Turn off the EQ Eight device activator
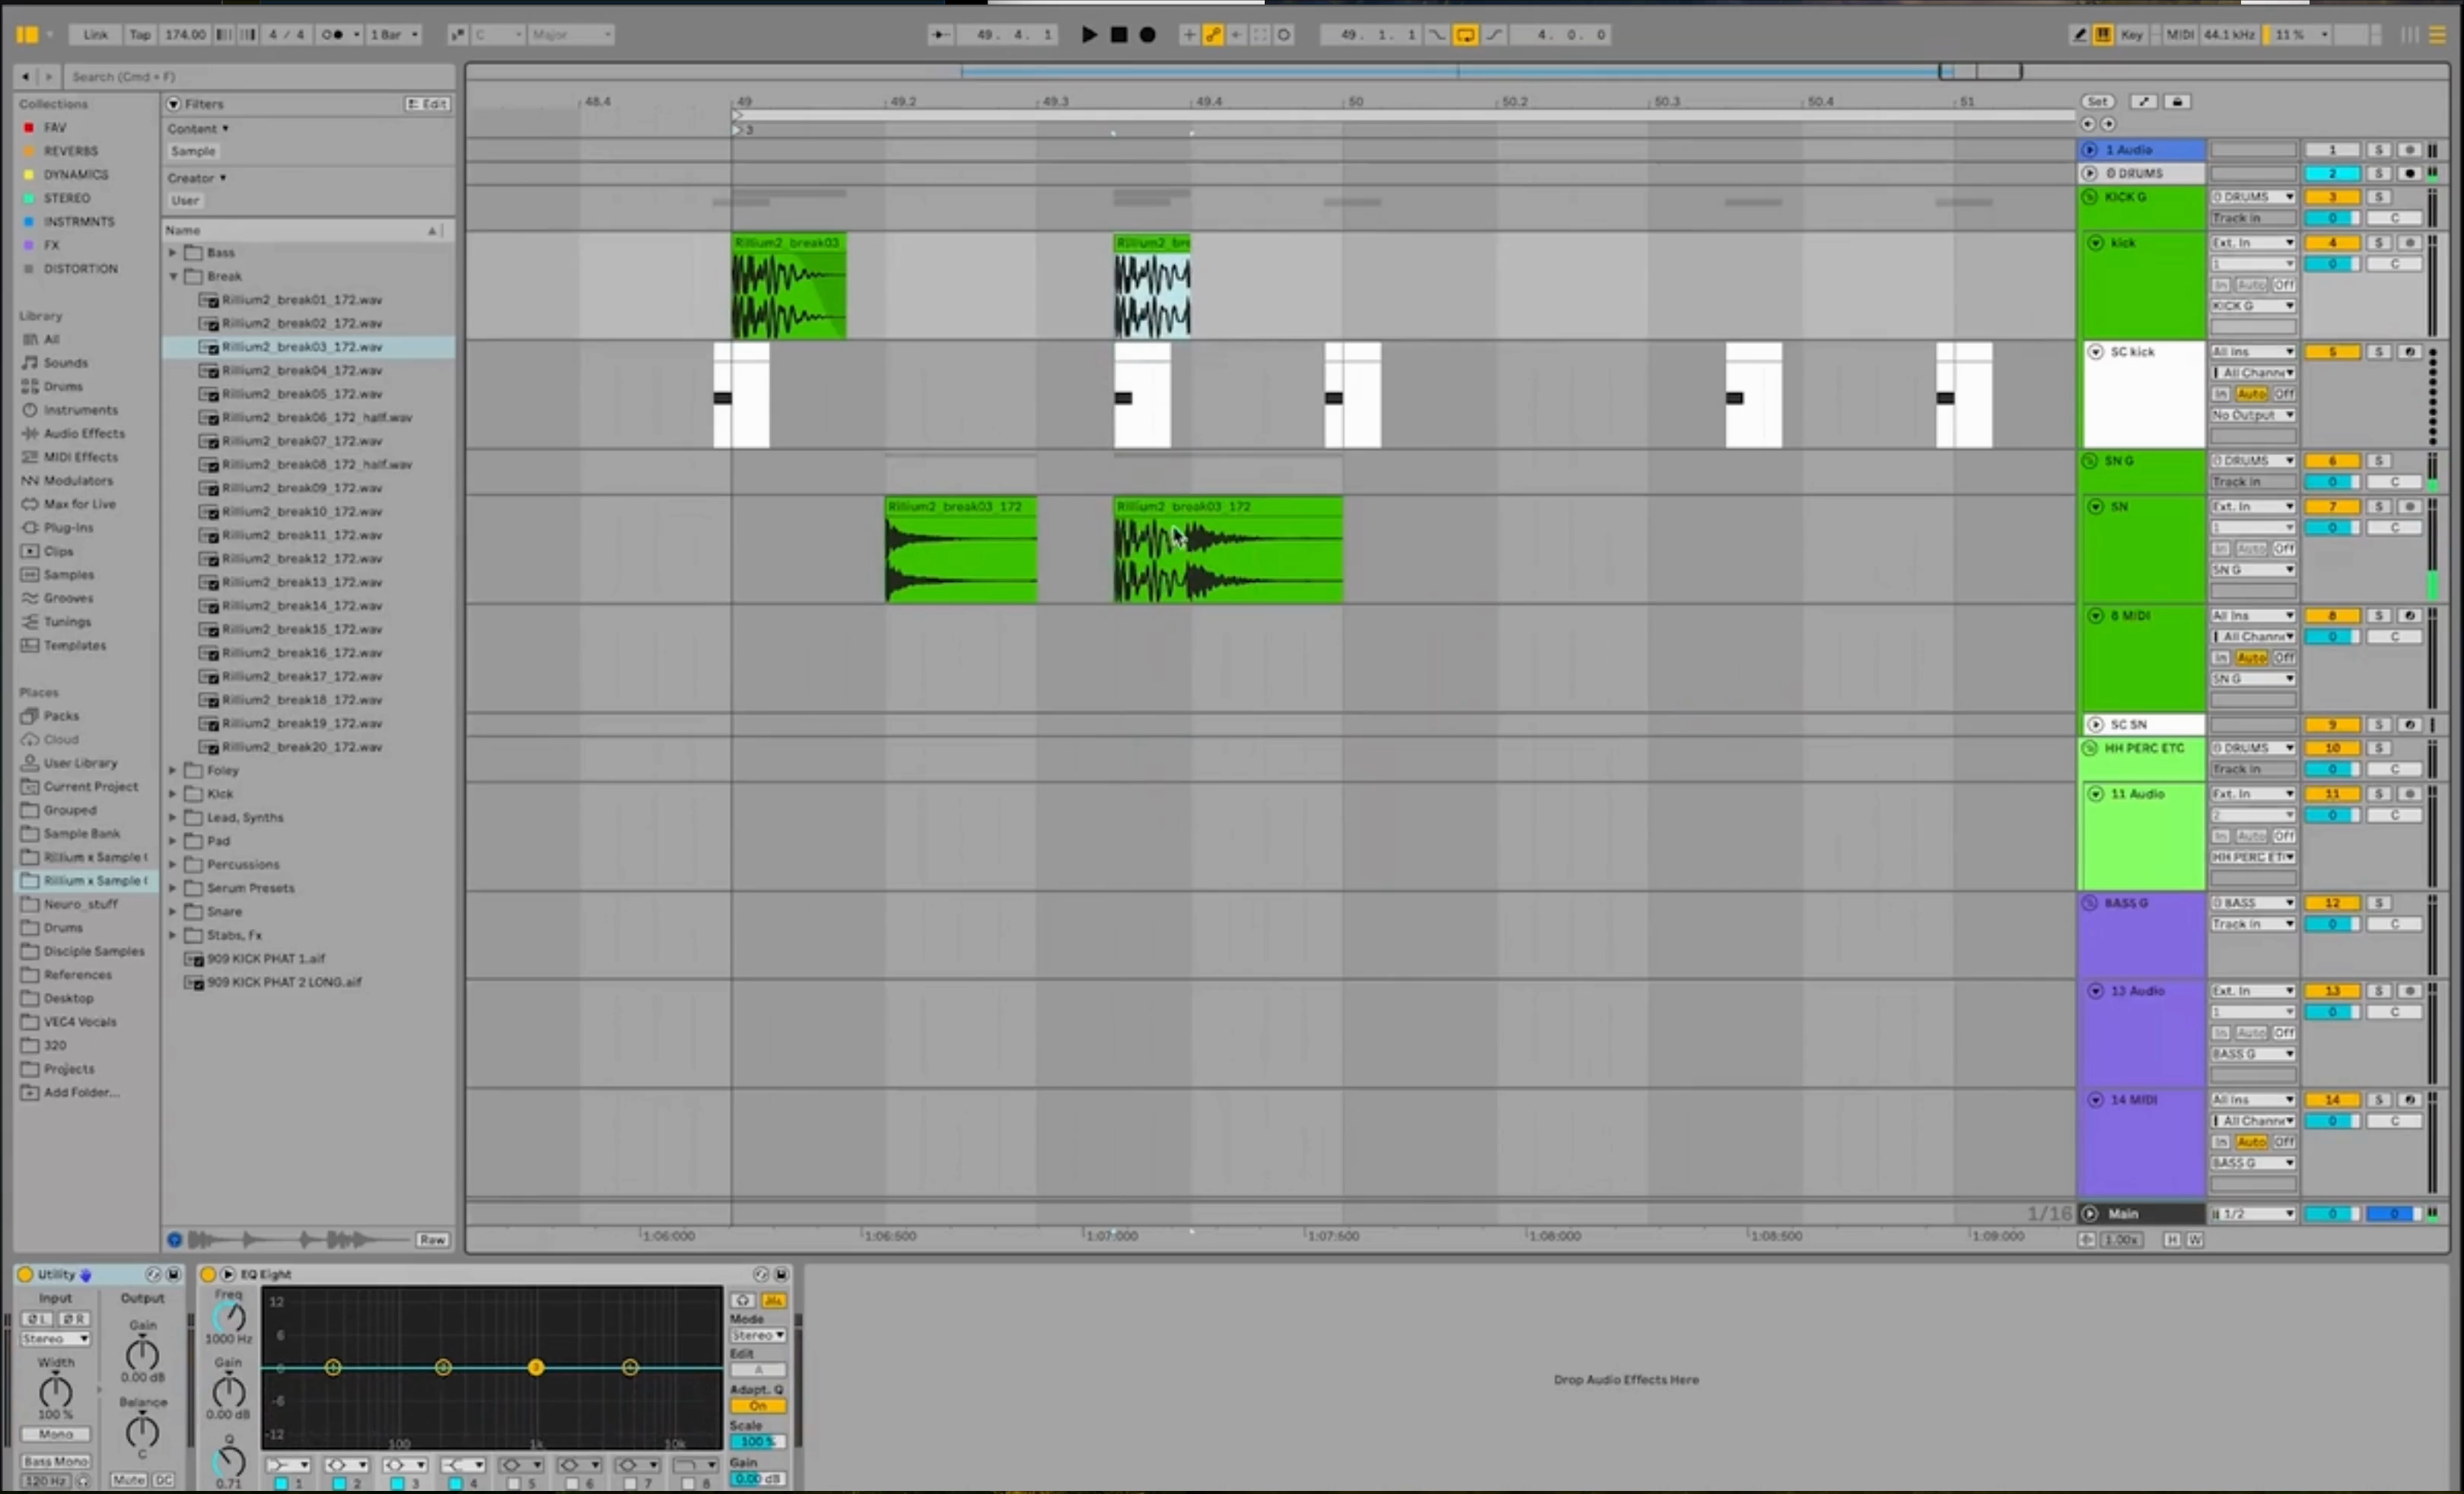Viewport: 2464px width, 1494px height. [208, 1274]
